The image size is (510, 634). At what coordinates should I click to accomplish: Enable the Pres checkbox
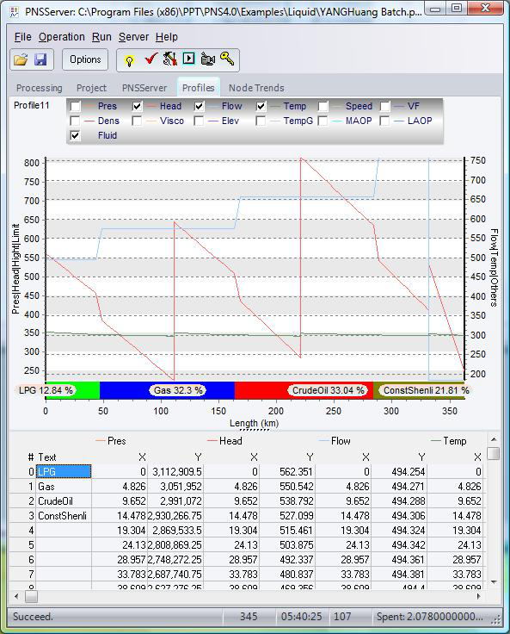coord(76,106)
